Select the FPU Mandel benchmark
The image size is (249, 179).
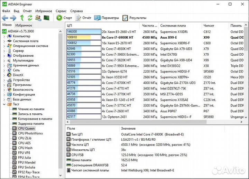(27, 162)
